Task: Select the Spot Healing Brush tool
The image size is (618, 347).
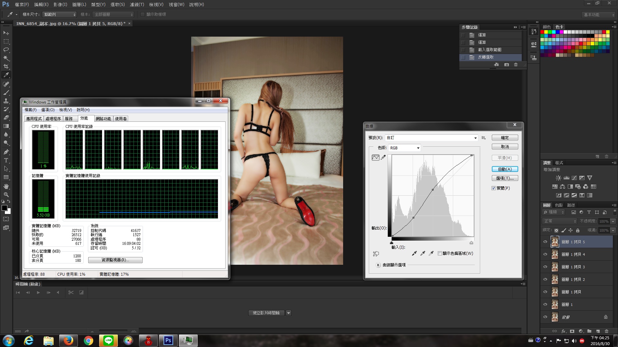Action: tap(6, 84)
